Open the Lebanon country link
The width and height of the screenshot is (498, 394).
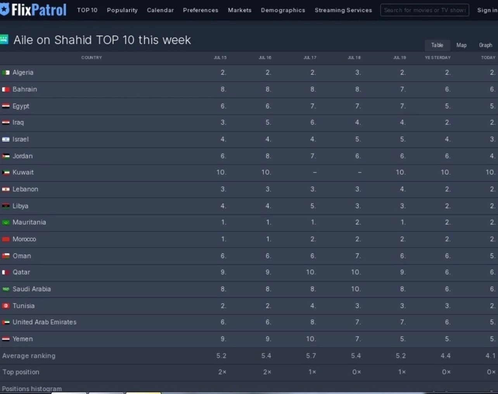click(x=25, y=189)
